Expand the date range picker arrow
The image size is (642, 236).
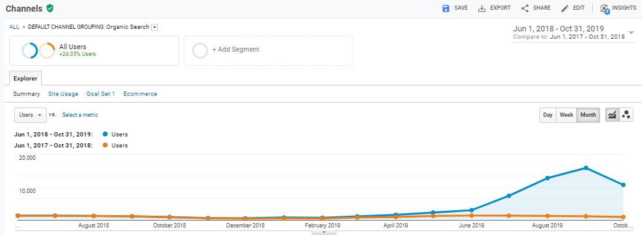tap(631, 33)
